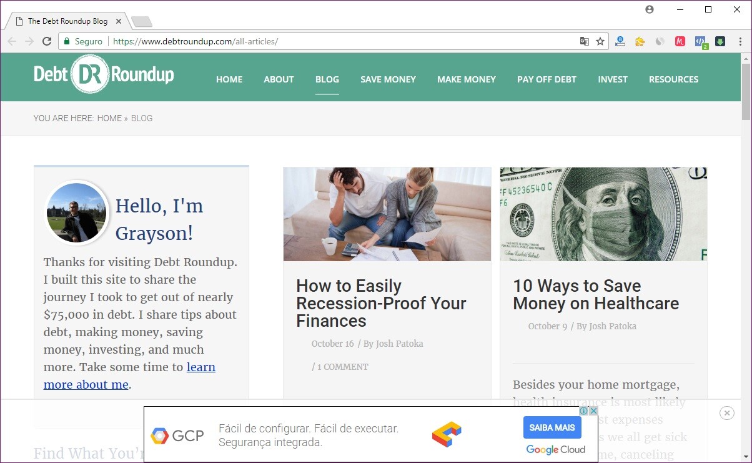
Task: Open the Chrome three-dot menu
Action: [x=741, y=41]
